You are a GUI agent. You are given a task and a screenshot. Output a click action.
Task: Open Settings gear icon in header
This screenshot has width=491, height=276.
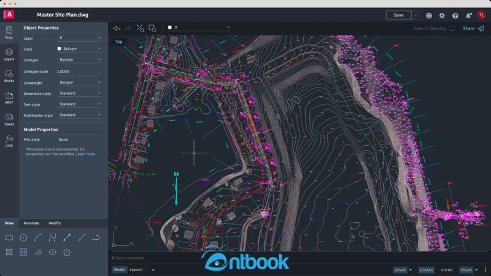442,15
